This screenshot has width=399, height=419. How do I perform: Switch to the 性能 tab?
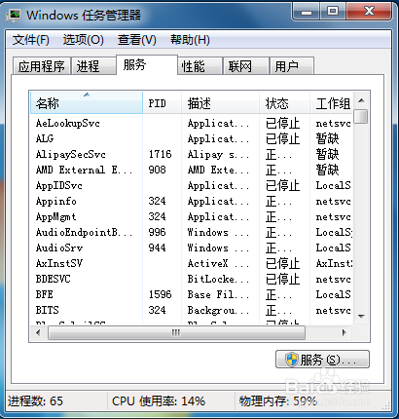coord(200,66)
